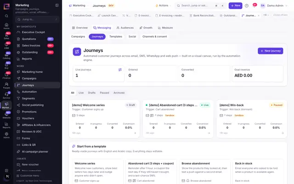The image size is (294, 184).
Task: Open the notifications bell
Action: click(x=254, y=6)
